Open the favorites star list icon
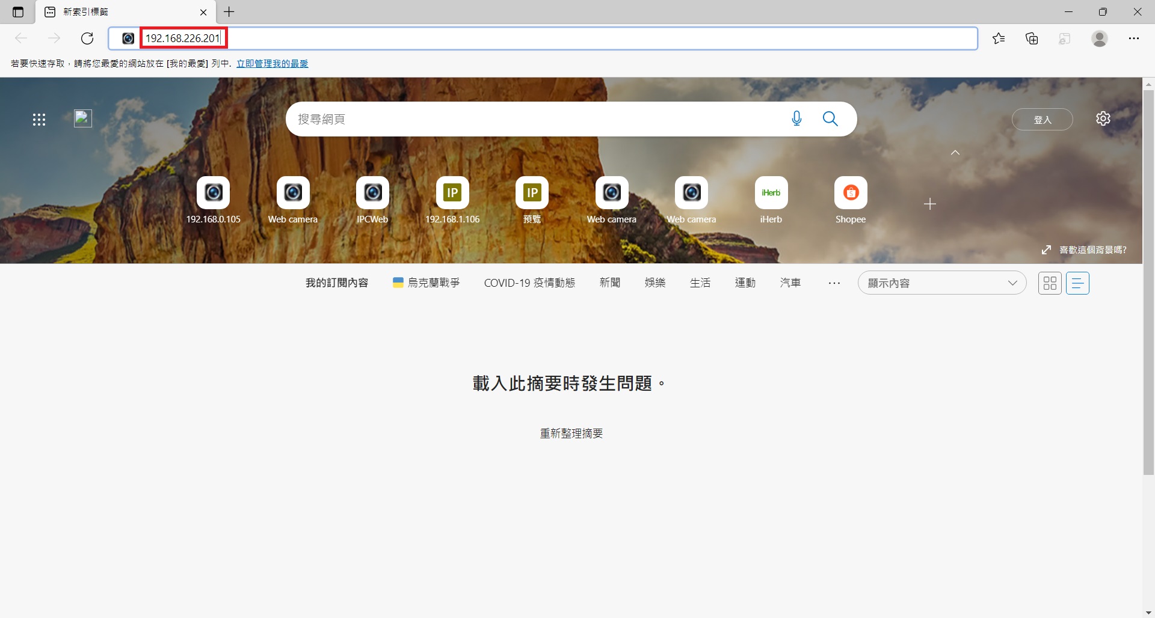 [999, 38]
